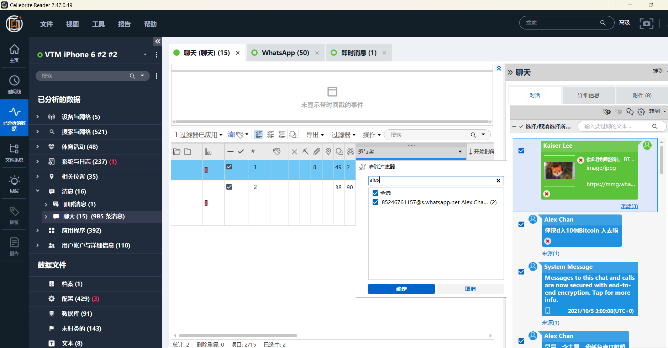Clear the alex filter text
This screenshot has width=668, height=348.
[x=498, y=181]
